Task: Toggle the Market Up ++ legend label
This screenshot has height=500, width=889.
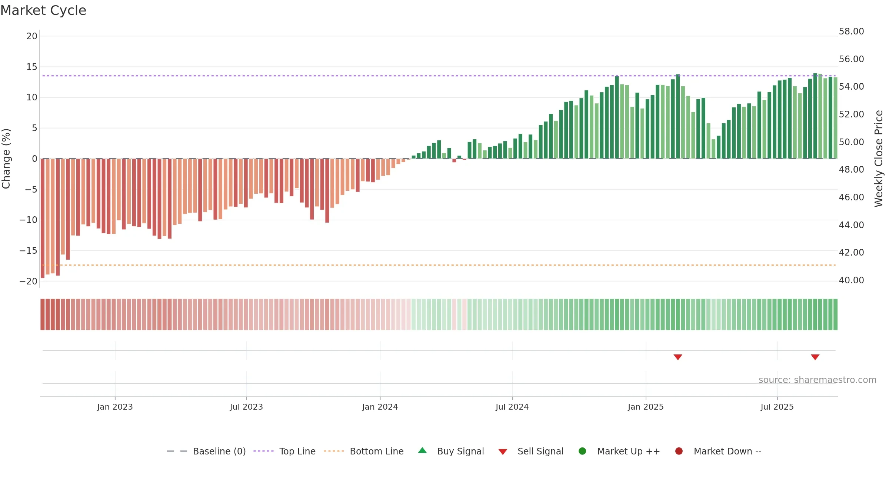Action: [x=629, y=451]
